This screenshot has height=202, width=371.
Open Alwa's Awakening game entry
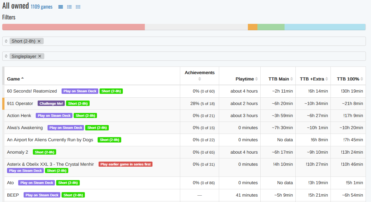click(25, 128)
